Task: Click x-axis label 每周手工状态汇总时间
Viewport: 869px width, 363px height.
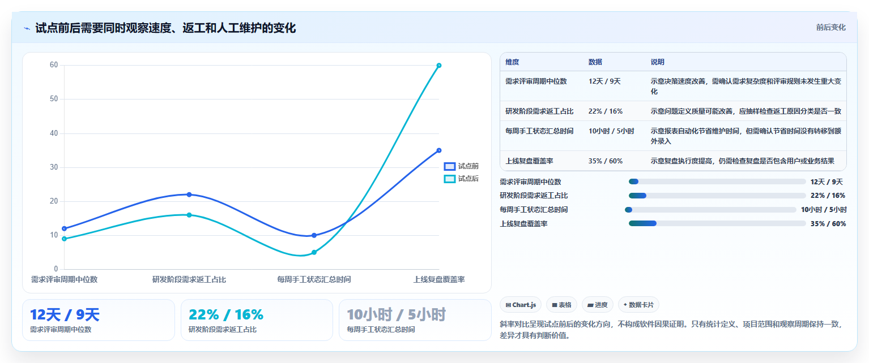Action: (x=314, y=279)
